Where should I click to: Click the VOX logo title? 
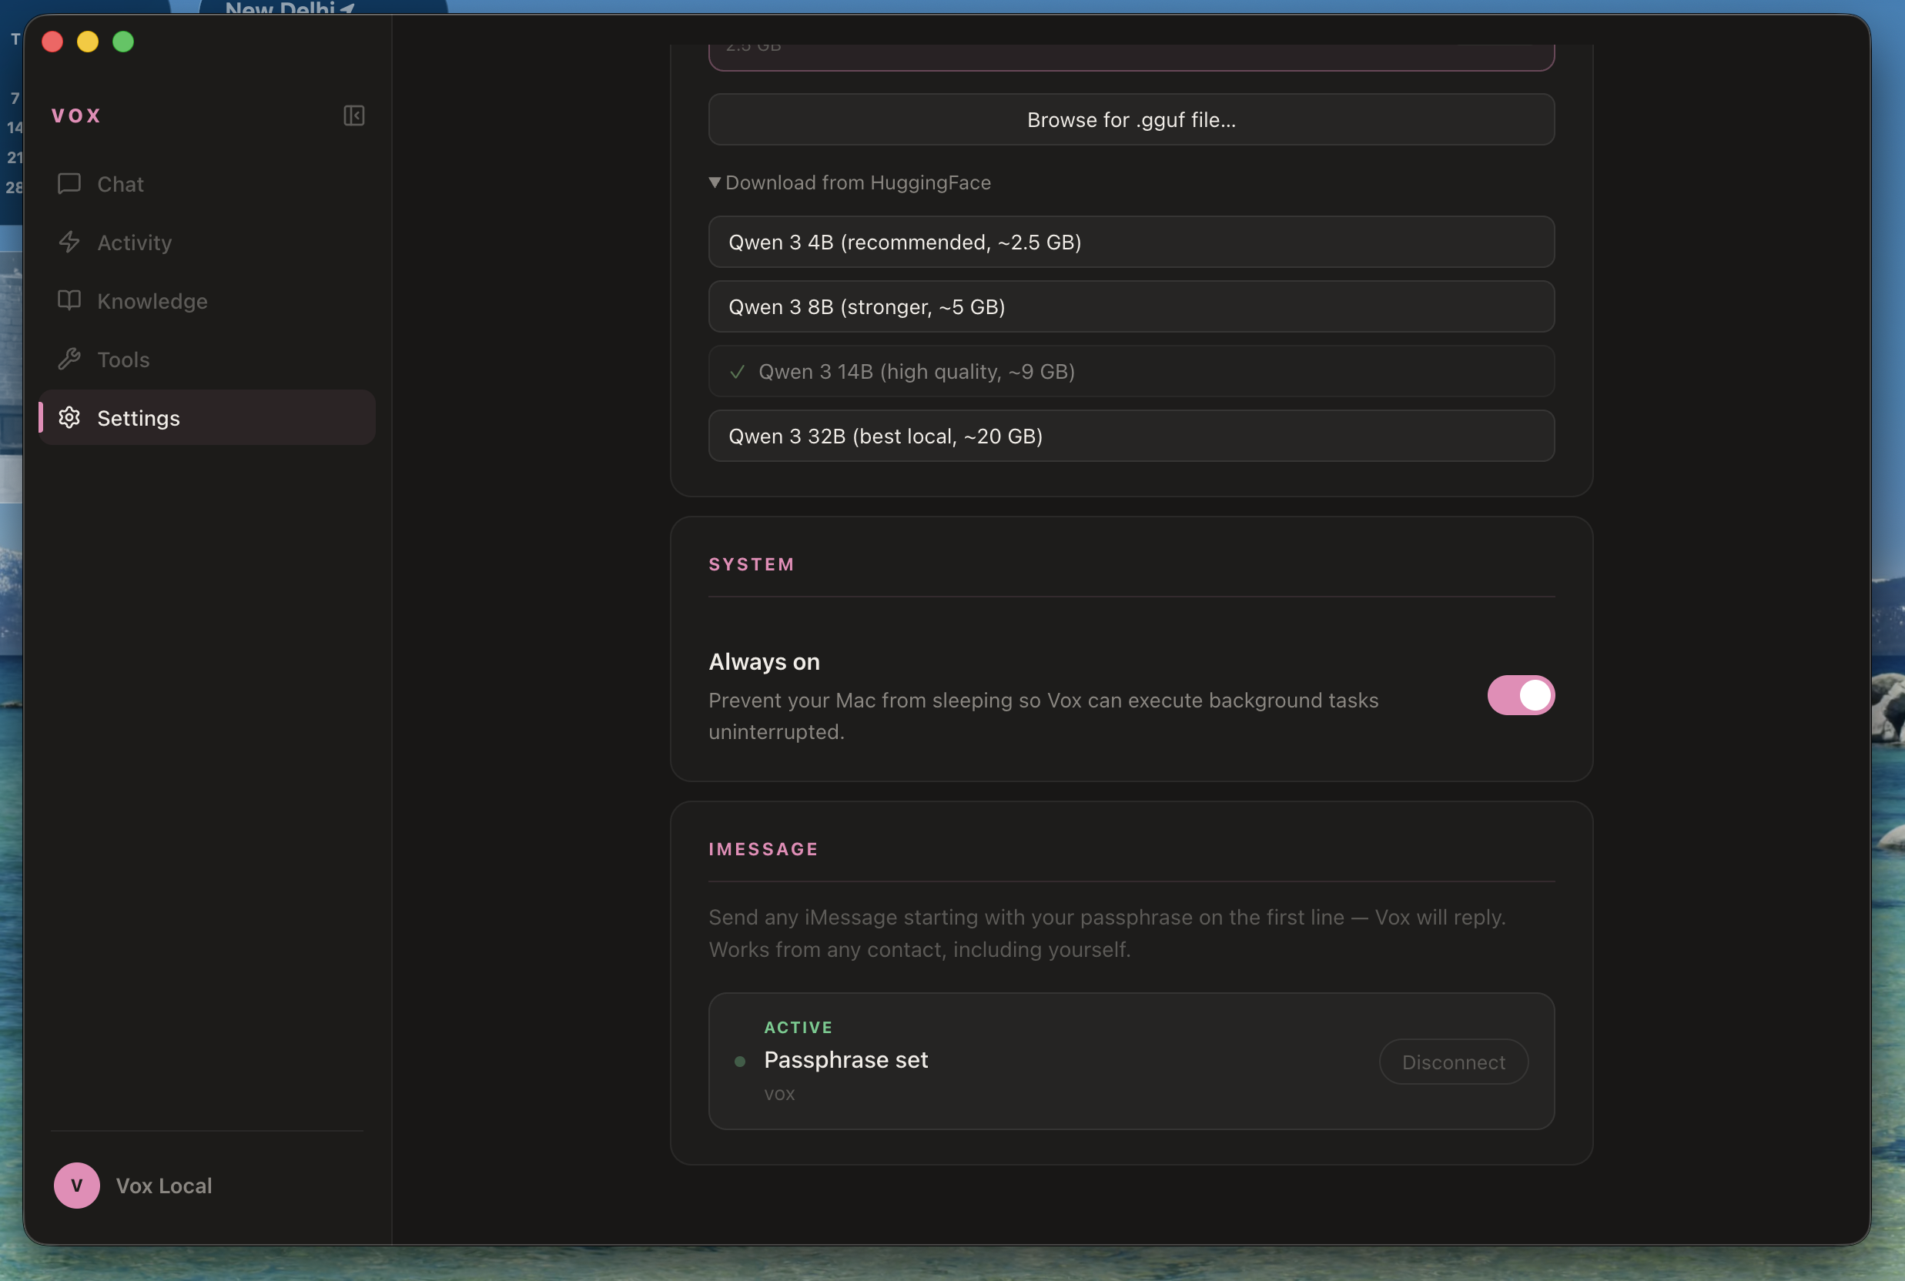pos(76,115)
